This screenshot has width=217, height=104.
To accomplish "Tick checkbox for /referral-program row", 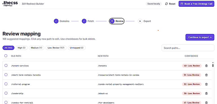I will 6,84.
